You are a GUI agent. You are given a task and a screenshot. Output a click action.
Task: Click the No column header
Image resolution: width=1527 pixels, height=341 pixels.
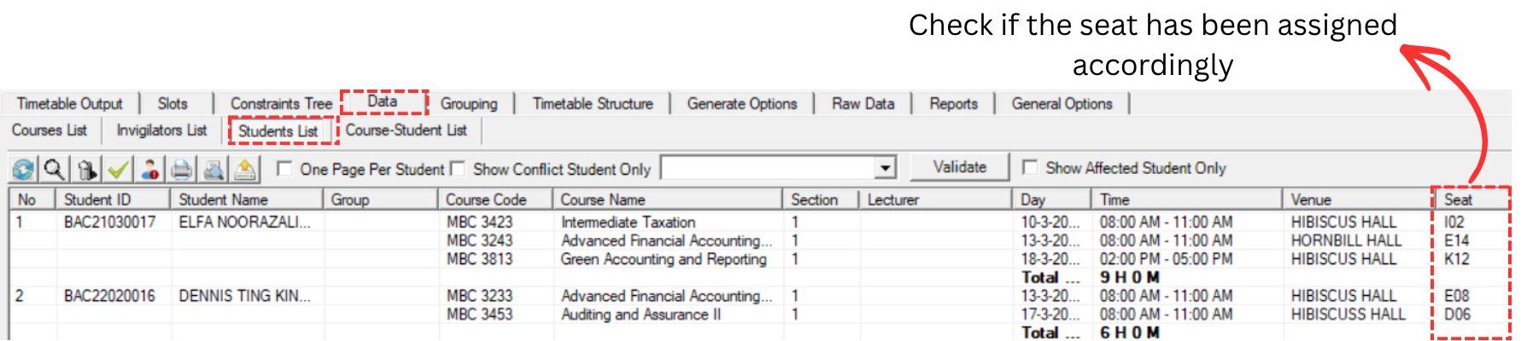coord(32,199)
